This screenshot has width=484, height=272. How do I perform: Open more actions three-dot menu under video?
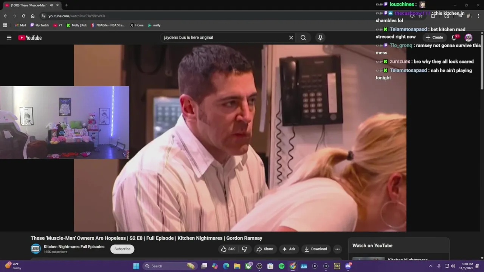(337, 249)
